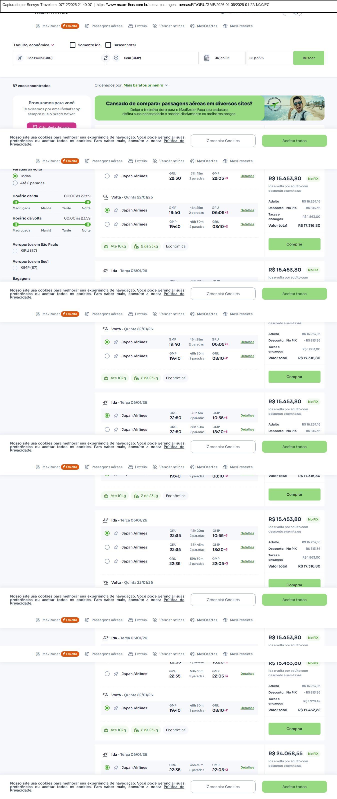Viewport: 337px width, 799px height.
Task: Check the Buscar hotel option
Action: pos(108,45)
